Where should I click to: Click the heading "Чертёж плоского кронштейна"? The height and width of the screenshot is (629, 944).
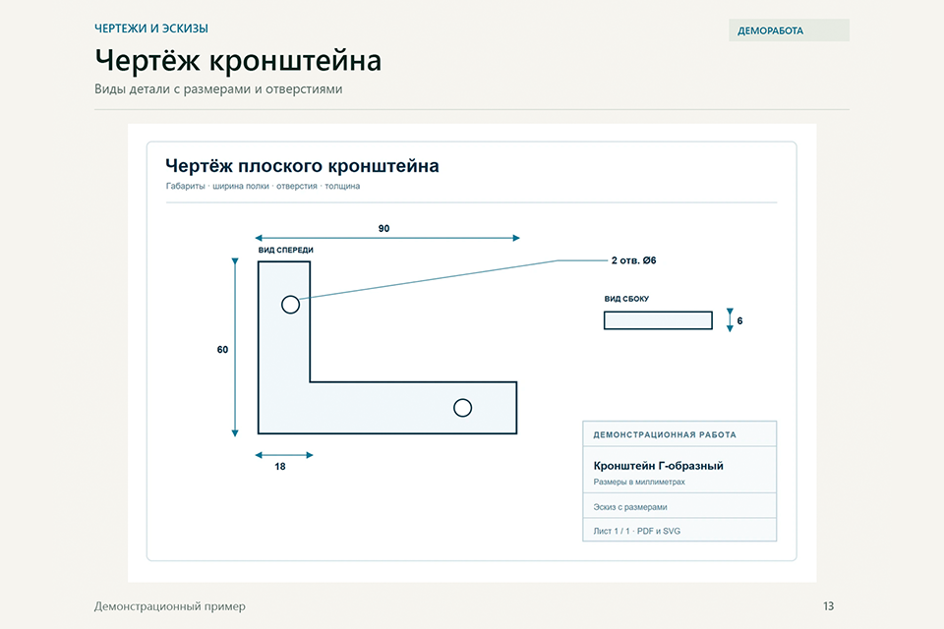(302, 165)
